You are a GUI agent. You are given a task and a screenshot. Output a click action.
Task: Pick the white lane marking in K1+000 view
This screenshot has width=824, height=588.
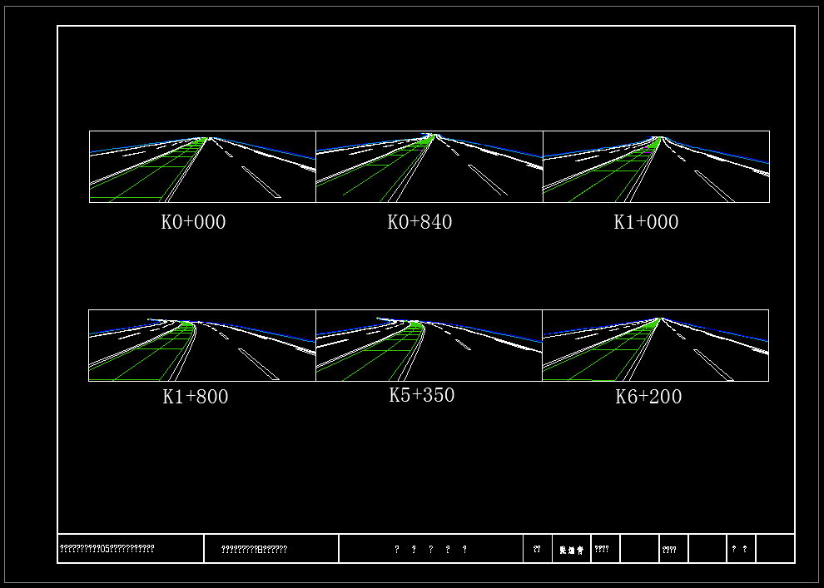pos(713,186)
